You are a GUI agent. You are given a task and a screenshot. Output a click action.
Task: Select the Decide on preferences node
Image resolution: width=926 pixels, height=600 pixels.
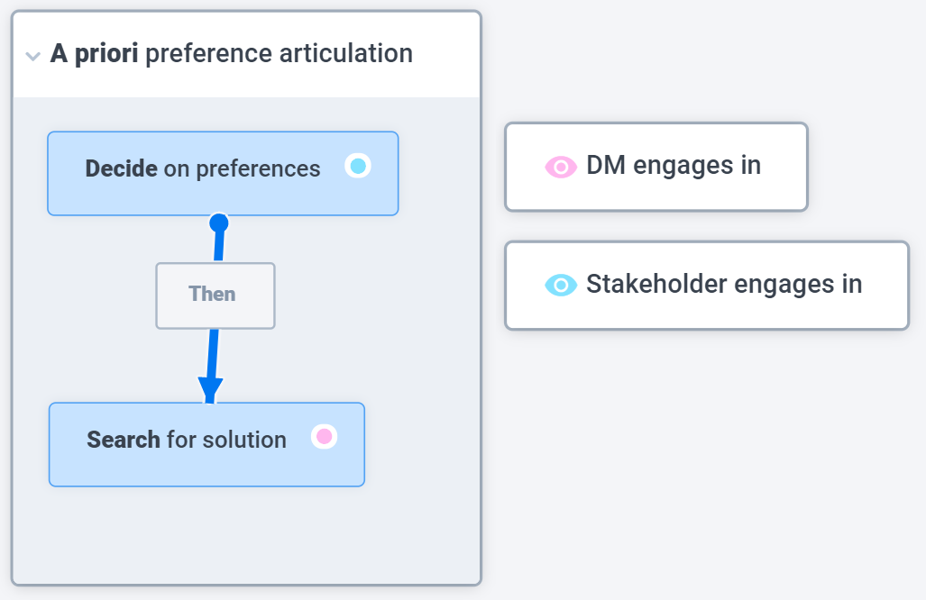(223, 174)
